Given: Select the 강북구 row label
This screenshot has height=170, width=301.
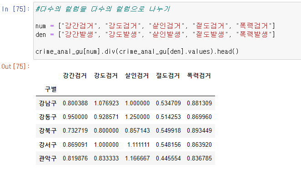Looking at the screenshot, I should [48, 130].
